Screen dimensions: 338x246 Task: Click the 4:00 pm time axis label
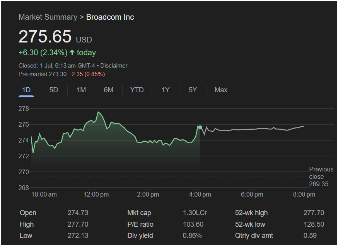coord(200,195)
